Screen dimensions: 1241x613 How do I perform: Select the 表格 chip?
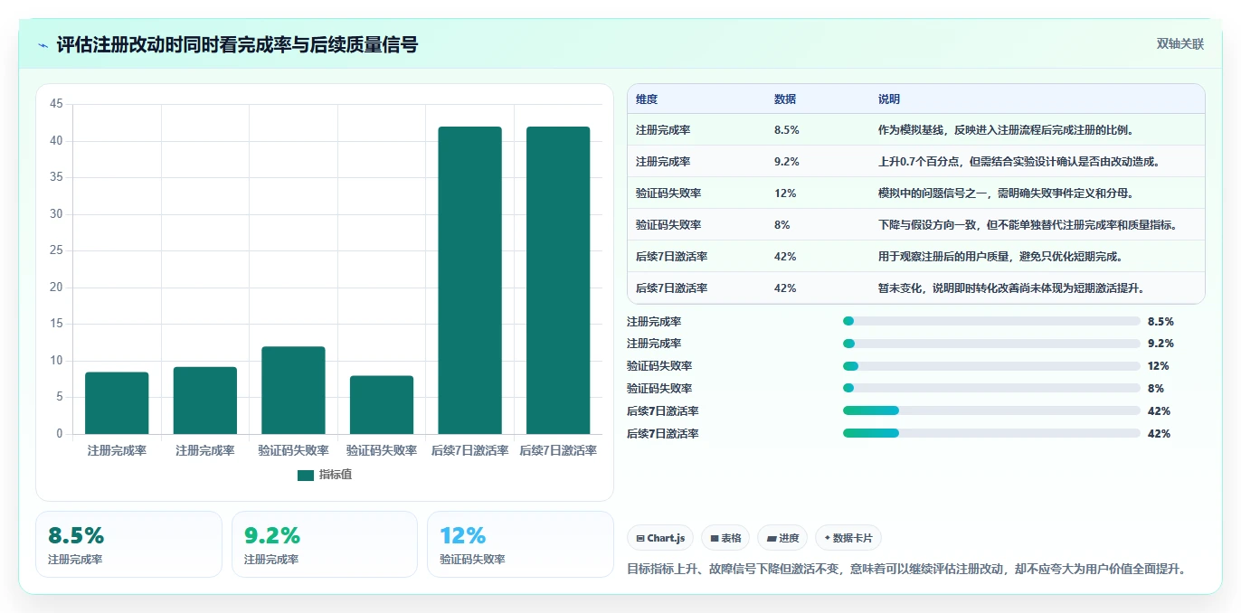(x=725, y=538)
